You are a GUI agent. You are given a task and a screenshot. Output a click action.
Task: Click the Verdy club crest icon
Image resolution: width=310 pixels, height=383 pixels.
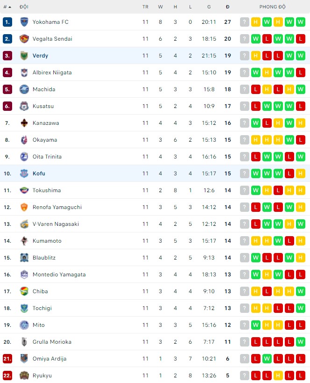[24, 56]
